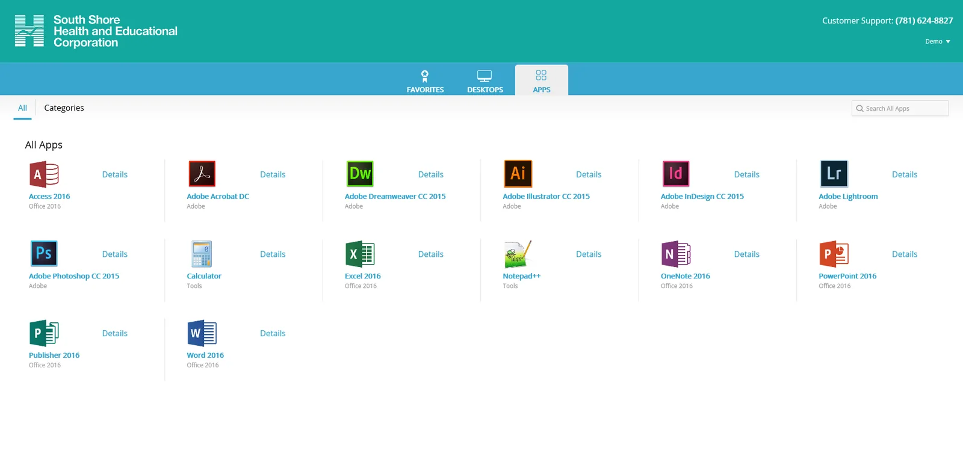View Details for Notepad++
This screenshot has height=454, width=963.
tap(589, 254)
